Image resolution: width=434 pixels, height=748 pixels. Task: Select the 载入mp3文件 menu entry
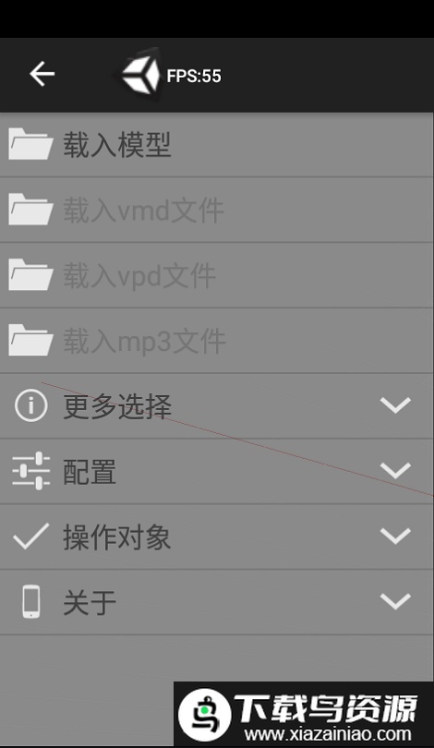(216, 341)
